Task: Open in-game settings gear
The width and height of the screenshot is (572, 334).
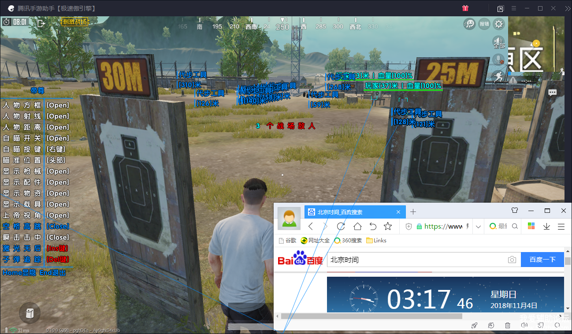Action: (x=499, y=24)
